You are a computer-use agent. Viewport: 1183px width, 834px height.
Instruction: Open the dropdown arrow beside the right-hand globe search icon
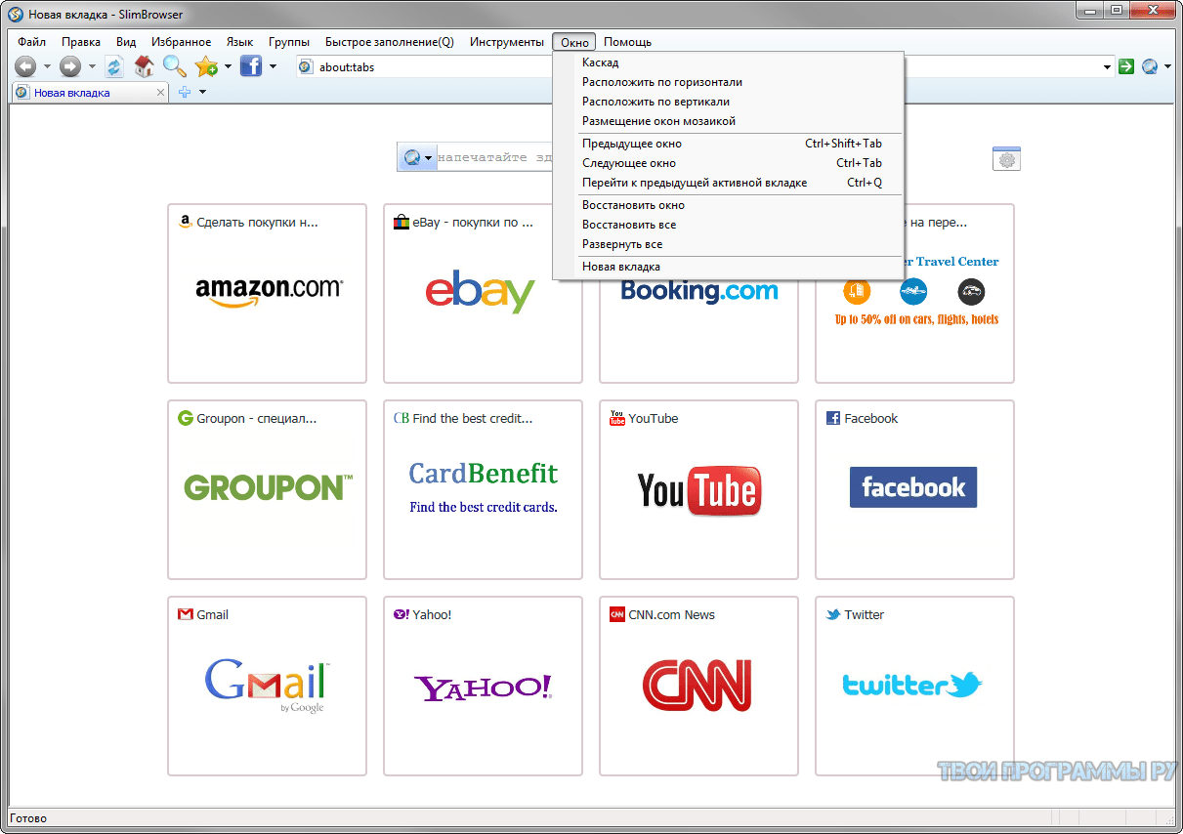[x=1167, y=67]
